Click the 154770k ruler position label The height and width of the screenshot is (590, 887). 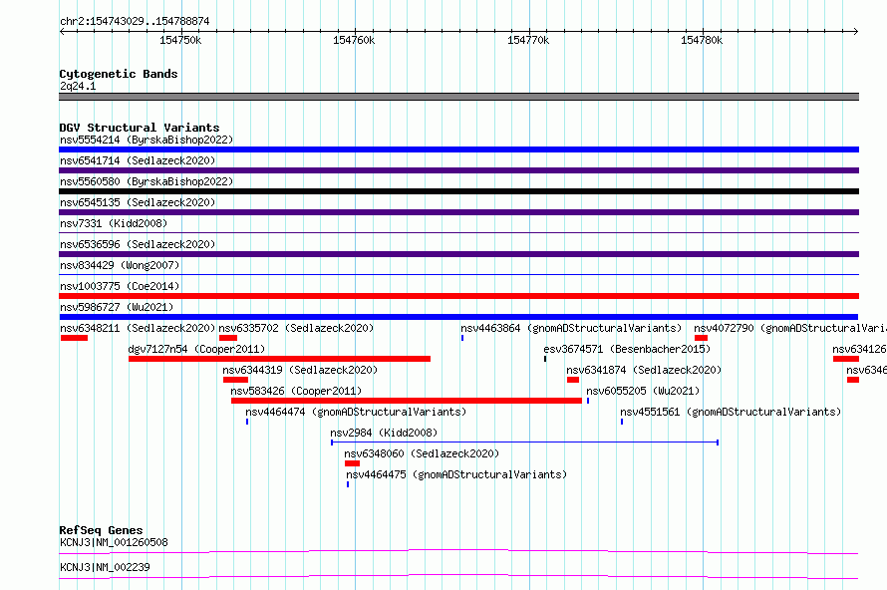pyautogui.click(x=528, y=40)
